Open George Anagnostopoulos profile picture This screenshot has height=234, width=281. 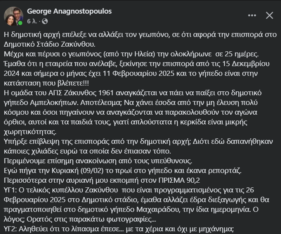point(14,16)
